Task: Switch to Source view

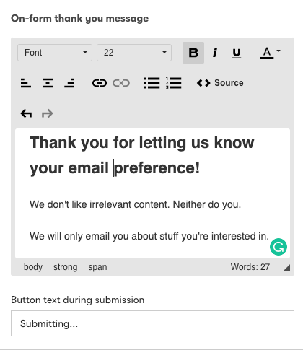Action: (x=220, y=83)
